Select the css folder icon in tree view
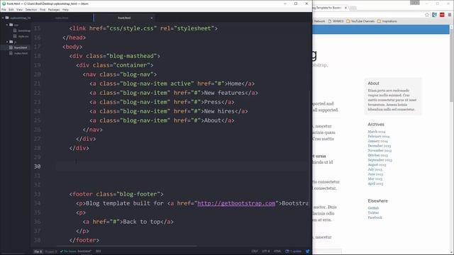Screen dimensions: 454x255 [x=11, y=25]
